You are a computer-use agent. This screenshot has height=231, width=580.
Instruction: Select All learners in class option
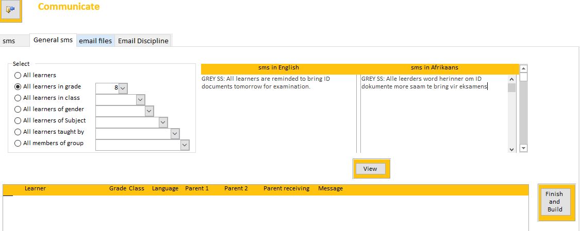coord(18,98)
